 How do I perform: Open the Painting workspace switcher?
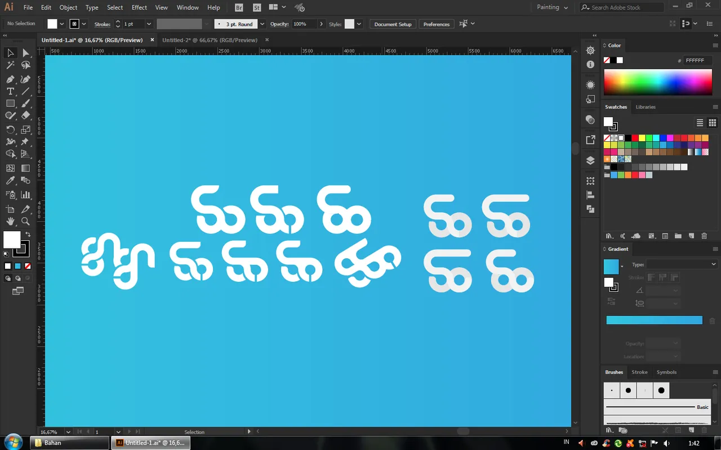coord(552,7)
